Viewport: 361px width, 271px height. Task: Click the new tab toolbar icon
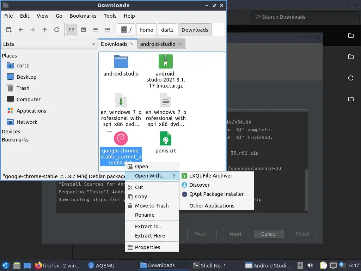9,30
